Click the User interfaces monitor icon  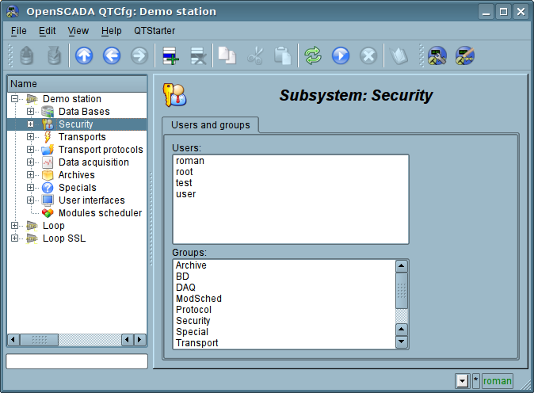(48, 200)
